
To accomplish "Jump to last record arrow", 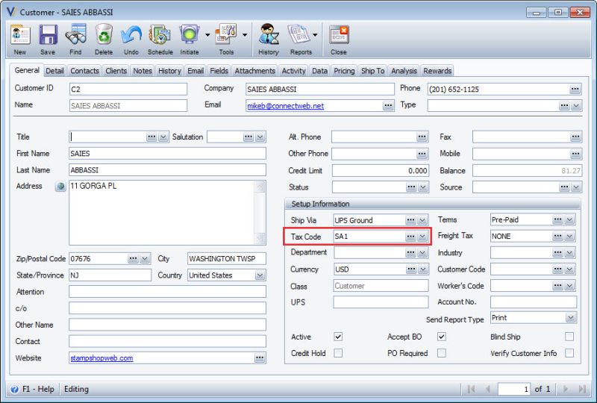I will 582,389.
